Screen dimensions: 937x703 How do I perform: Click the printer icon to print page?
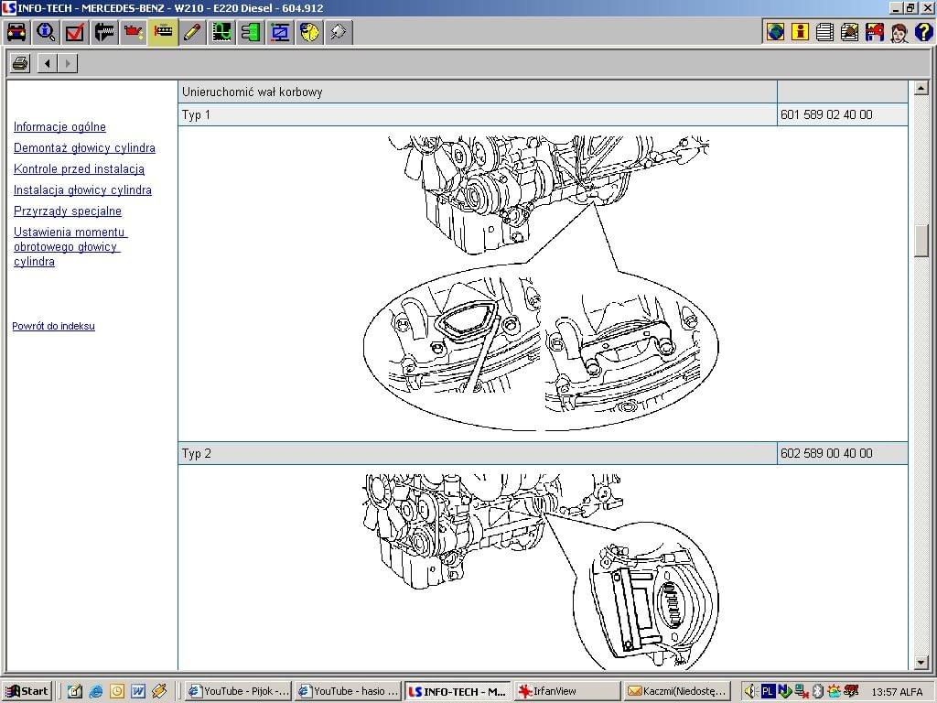pos(20,63)
